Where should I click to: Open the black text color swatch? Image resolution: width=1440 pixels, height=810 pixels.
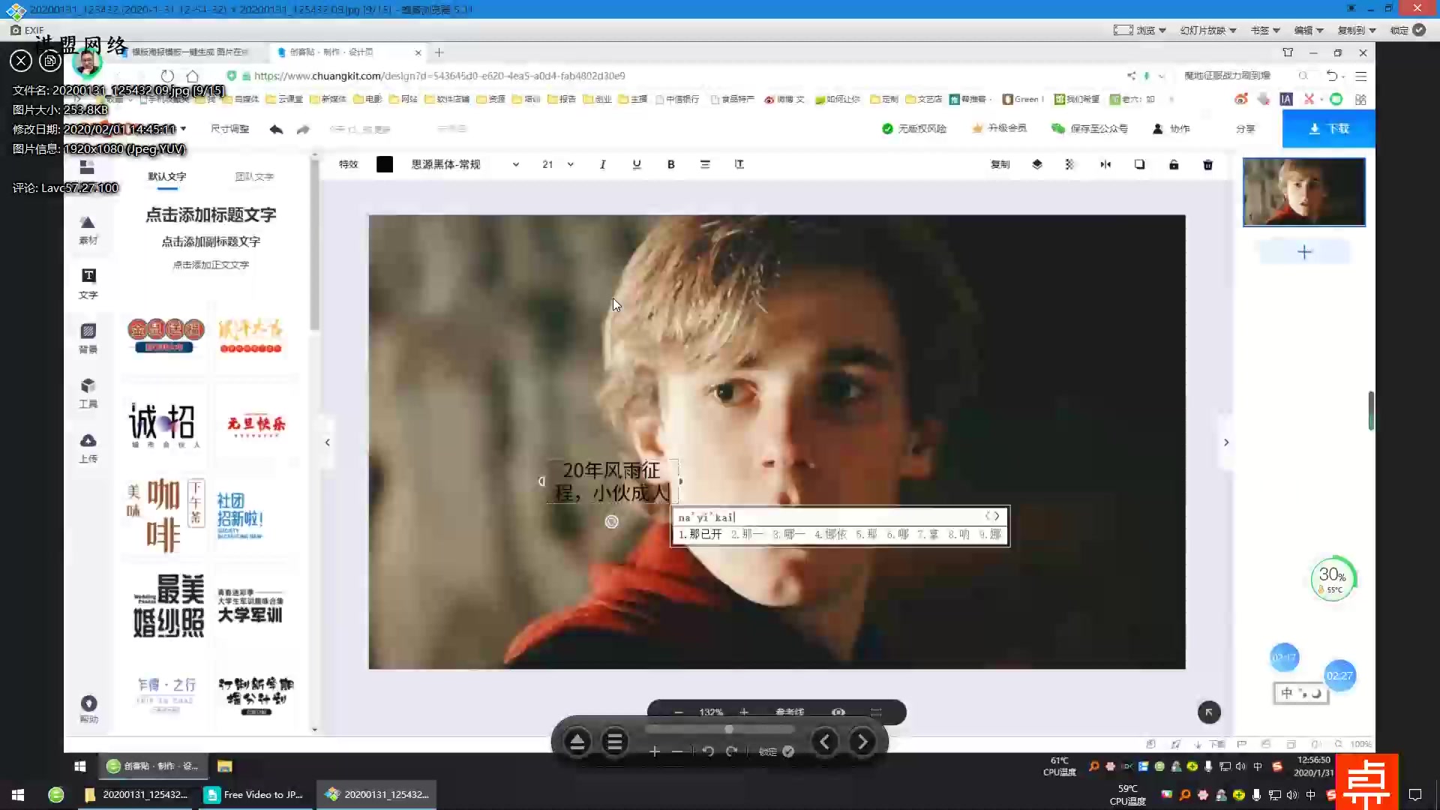(x=385, y=164)
